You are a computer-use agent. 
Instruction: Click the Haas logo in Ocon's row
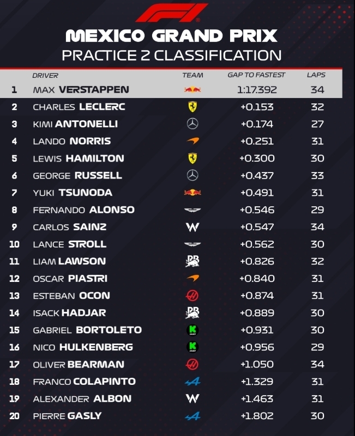[192, 296]
